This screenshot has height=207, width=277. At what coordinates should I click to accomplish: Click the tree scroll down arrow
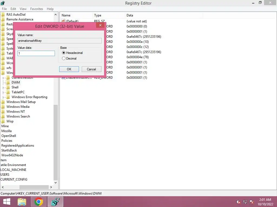point(55,182)
